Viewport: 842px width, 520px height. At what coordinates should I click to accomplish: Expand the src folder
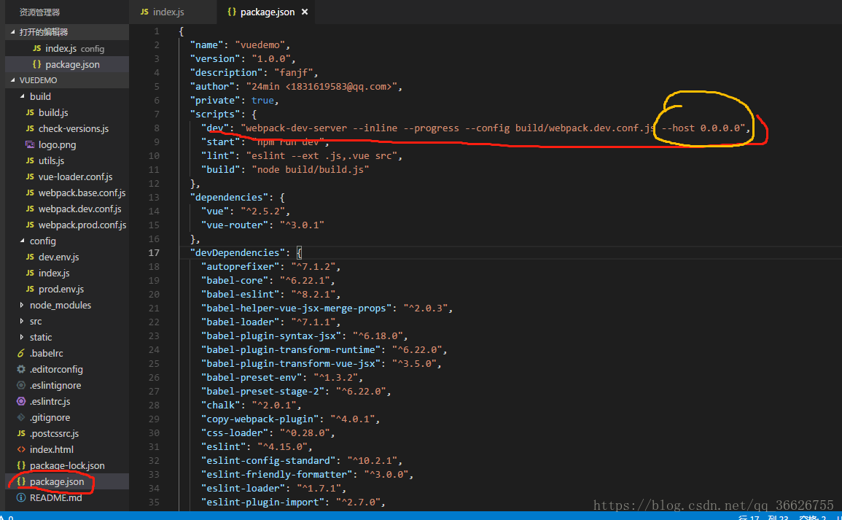tap(22, 321)
